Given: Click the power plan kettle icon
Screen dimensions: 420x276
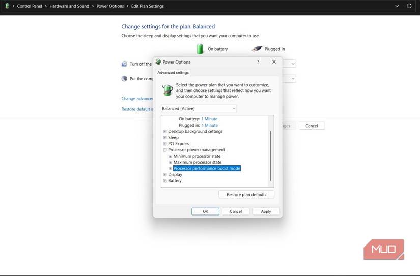Looking at the screenshot, I should pos(167,90).
